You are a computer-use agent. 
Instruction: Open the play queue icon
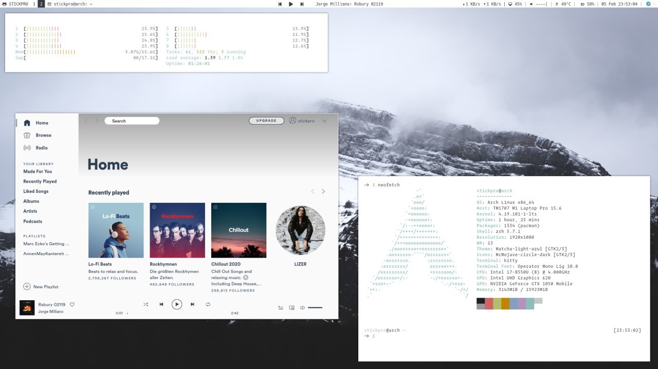click(x=280, y=308)
